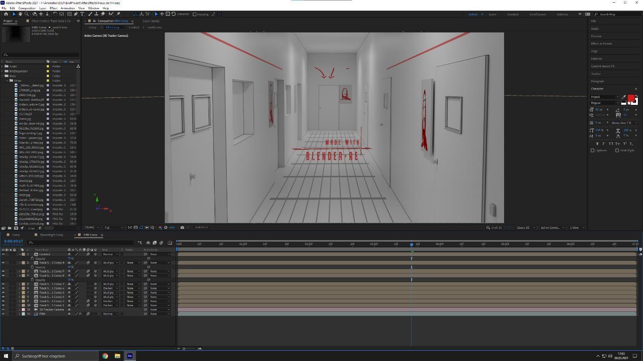The width and height of the screenshot is (643, 361).
Task: Enable the Snapping checkbox
Action: [x=195, y=14]
